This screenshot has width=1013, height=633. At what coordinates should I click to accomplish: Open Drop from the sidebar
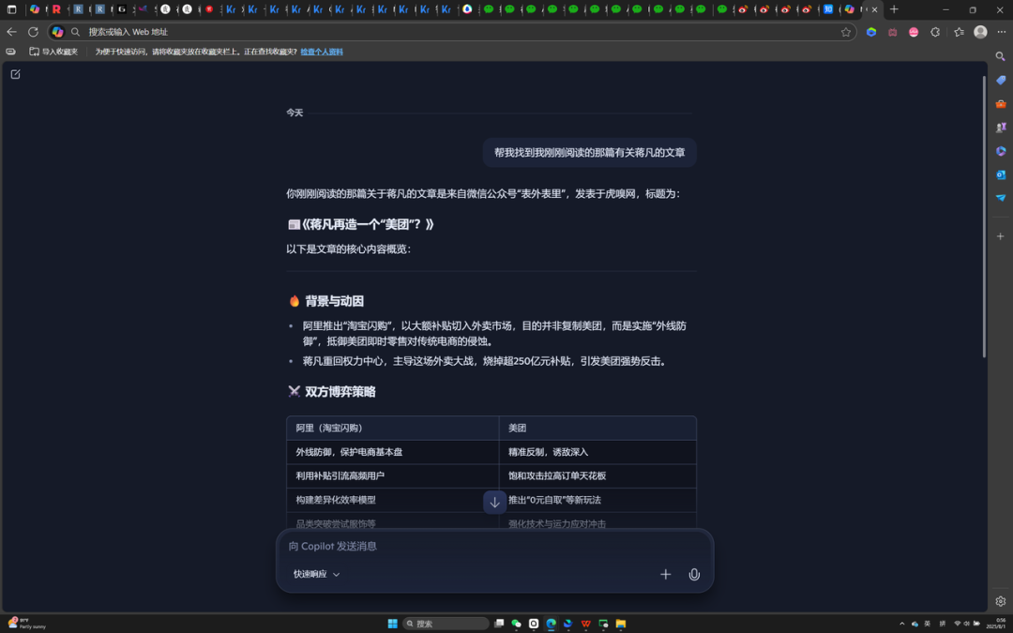(x=1000, y=197)
